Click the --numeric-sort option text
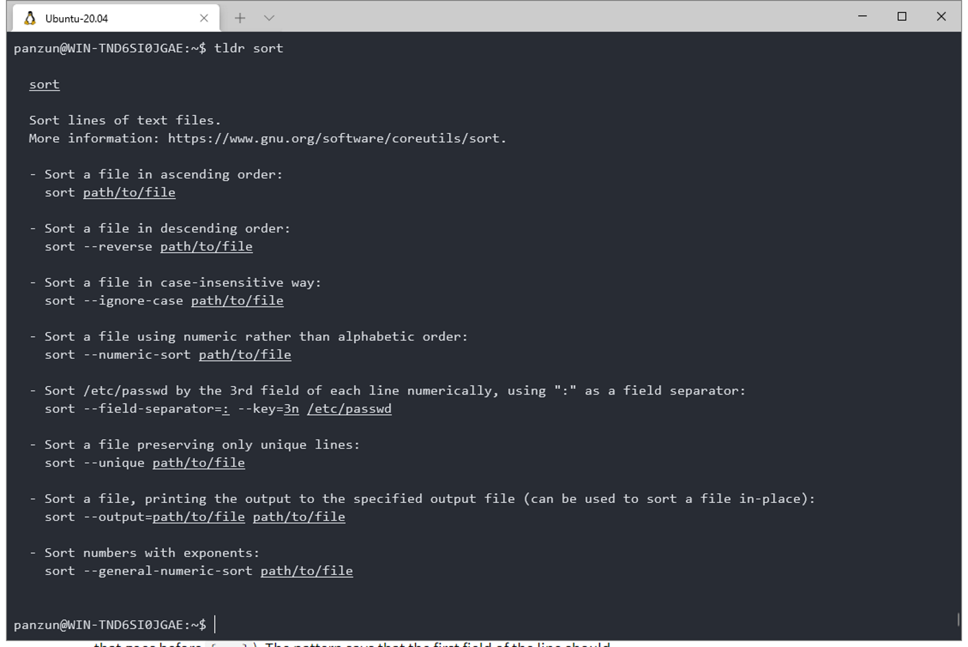This screenshot has width=968, height=647. coord(137,355)
